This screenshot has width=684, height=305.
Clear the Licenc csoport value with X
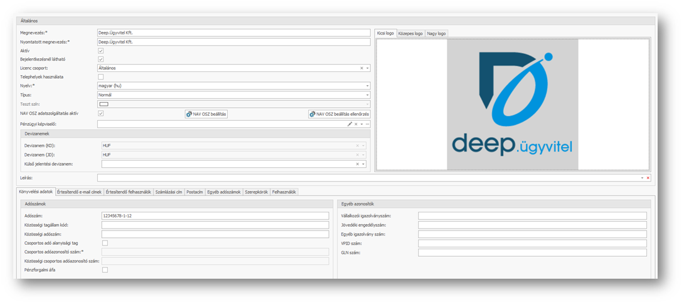pos(361,68)
